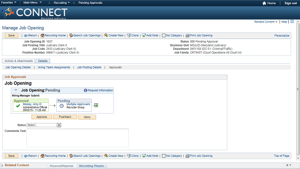Click the Pushback button
This screenshot has height=169, width=300.
tap(65, 117)
